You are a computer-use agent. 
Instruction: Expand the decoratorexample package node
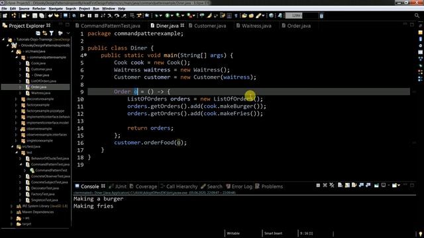(16, 99)
